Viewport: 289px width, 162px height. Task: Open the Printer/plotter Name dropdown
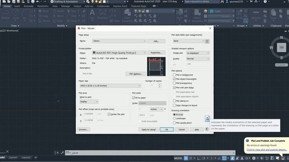(119, 53)
